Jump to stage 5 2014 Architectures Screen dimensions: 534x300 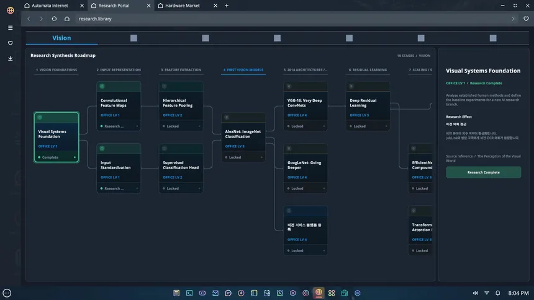click(x=305, y=69)
